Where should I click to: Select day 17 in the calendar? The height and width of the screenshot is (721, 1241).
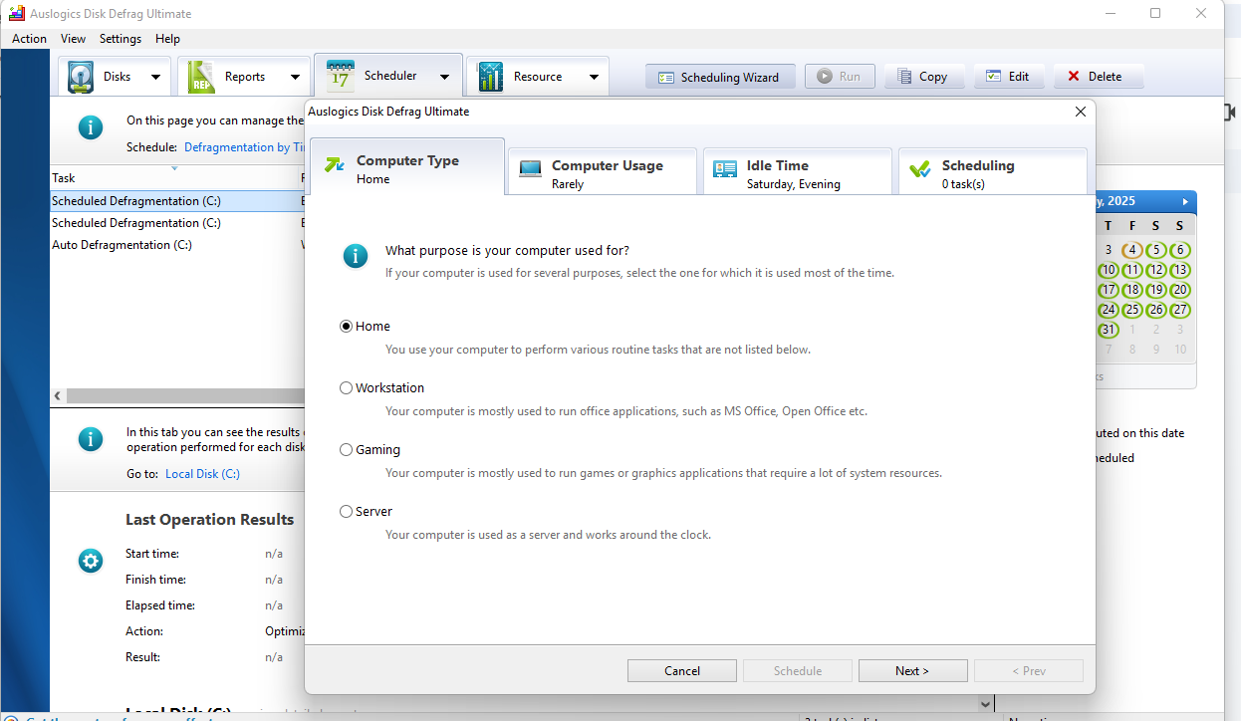(x=1108, y=290)
